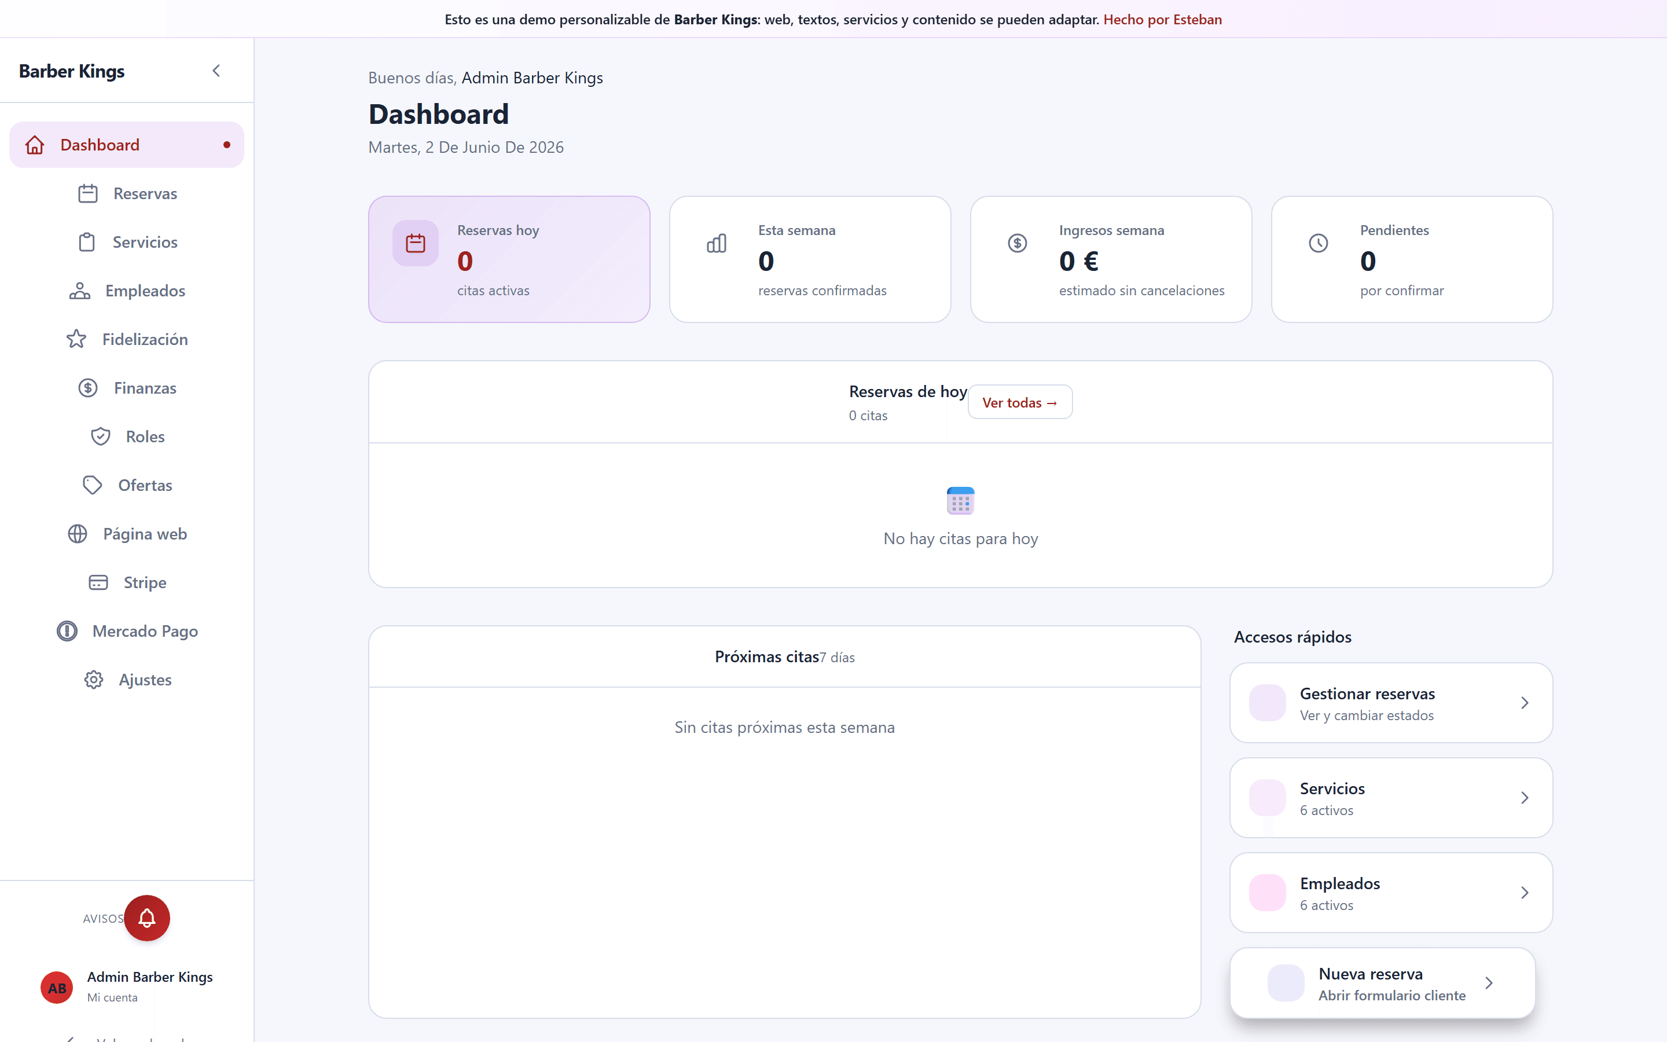The width and height of the screenshot is (1667, 1042).
Task: Open the red notifications bell
Action: click(x=146, y=918)
